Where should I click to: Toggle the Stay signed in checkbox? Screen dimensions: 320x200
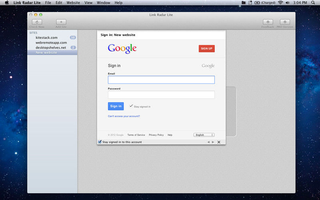(x=131, y=106)
